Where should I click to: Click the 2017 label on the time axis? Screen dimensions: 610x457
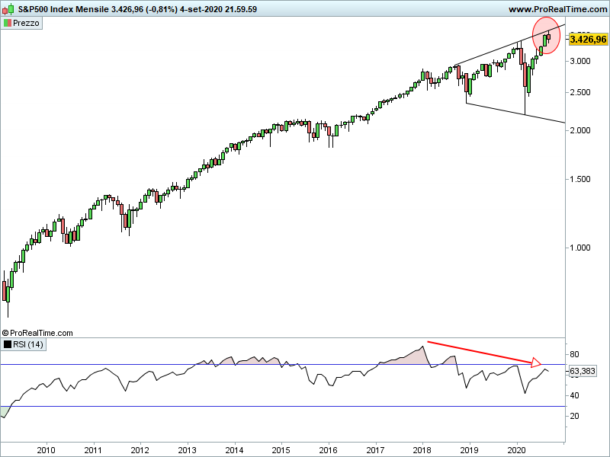[376, 450]
